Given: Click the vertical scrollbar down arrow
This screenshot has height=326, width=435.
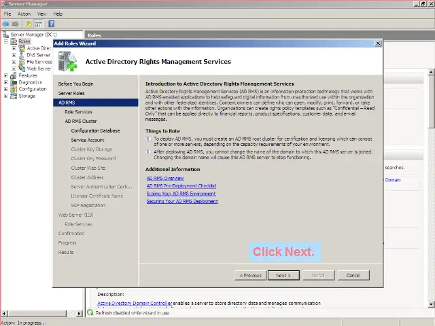Looking at the screenshot, I should 431,304.
